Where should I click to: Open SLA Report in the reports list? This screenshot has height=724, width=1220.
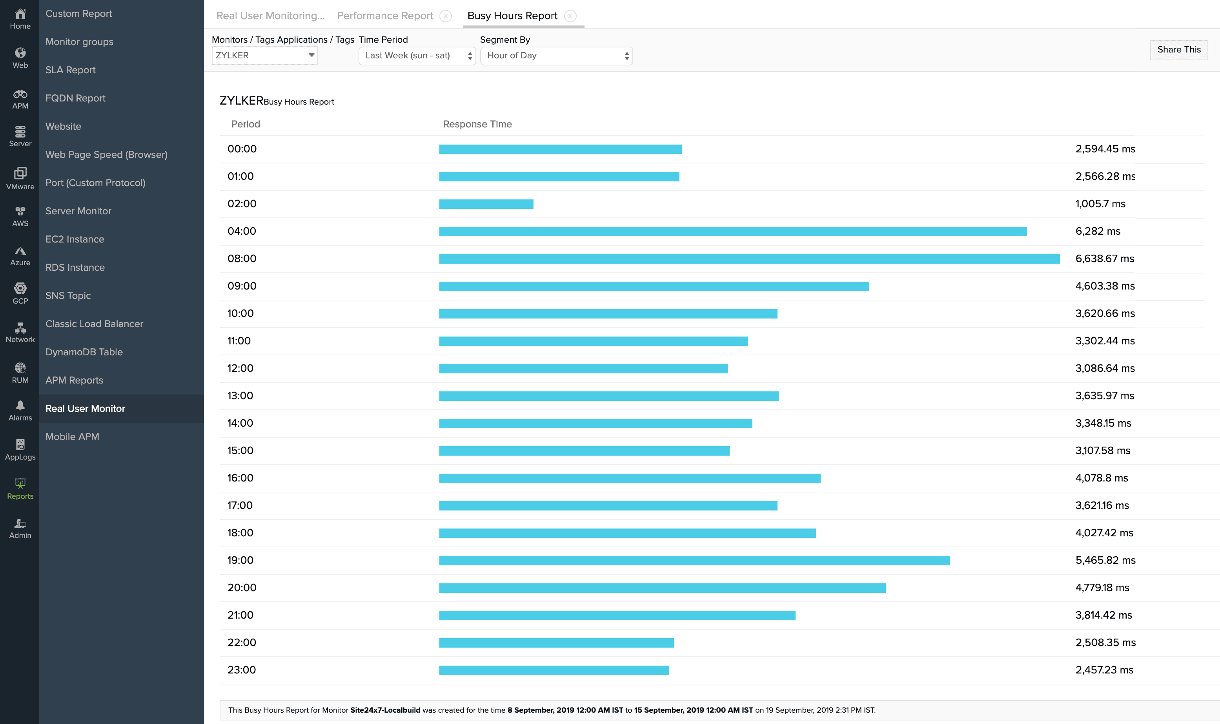pyautogui.click(x=70, y=70)
